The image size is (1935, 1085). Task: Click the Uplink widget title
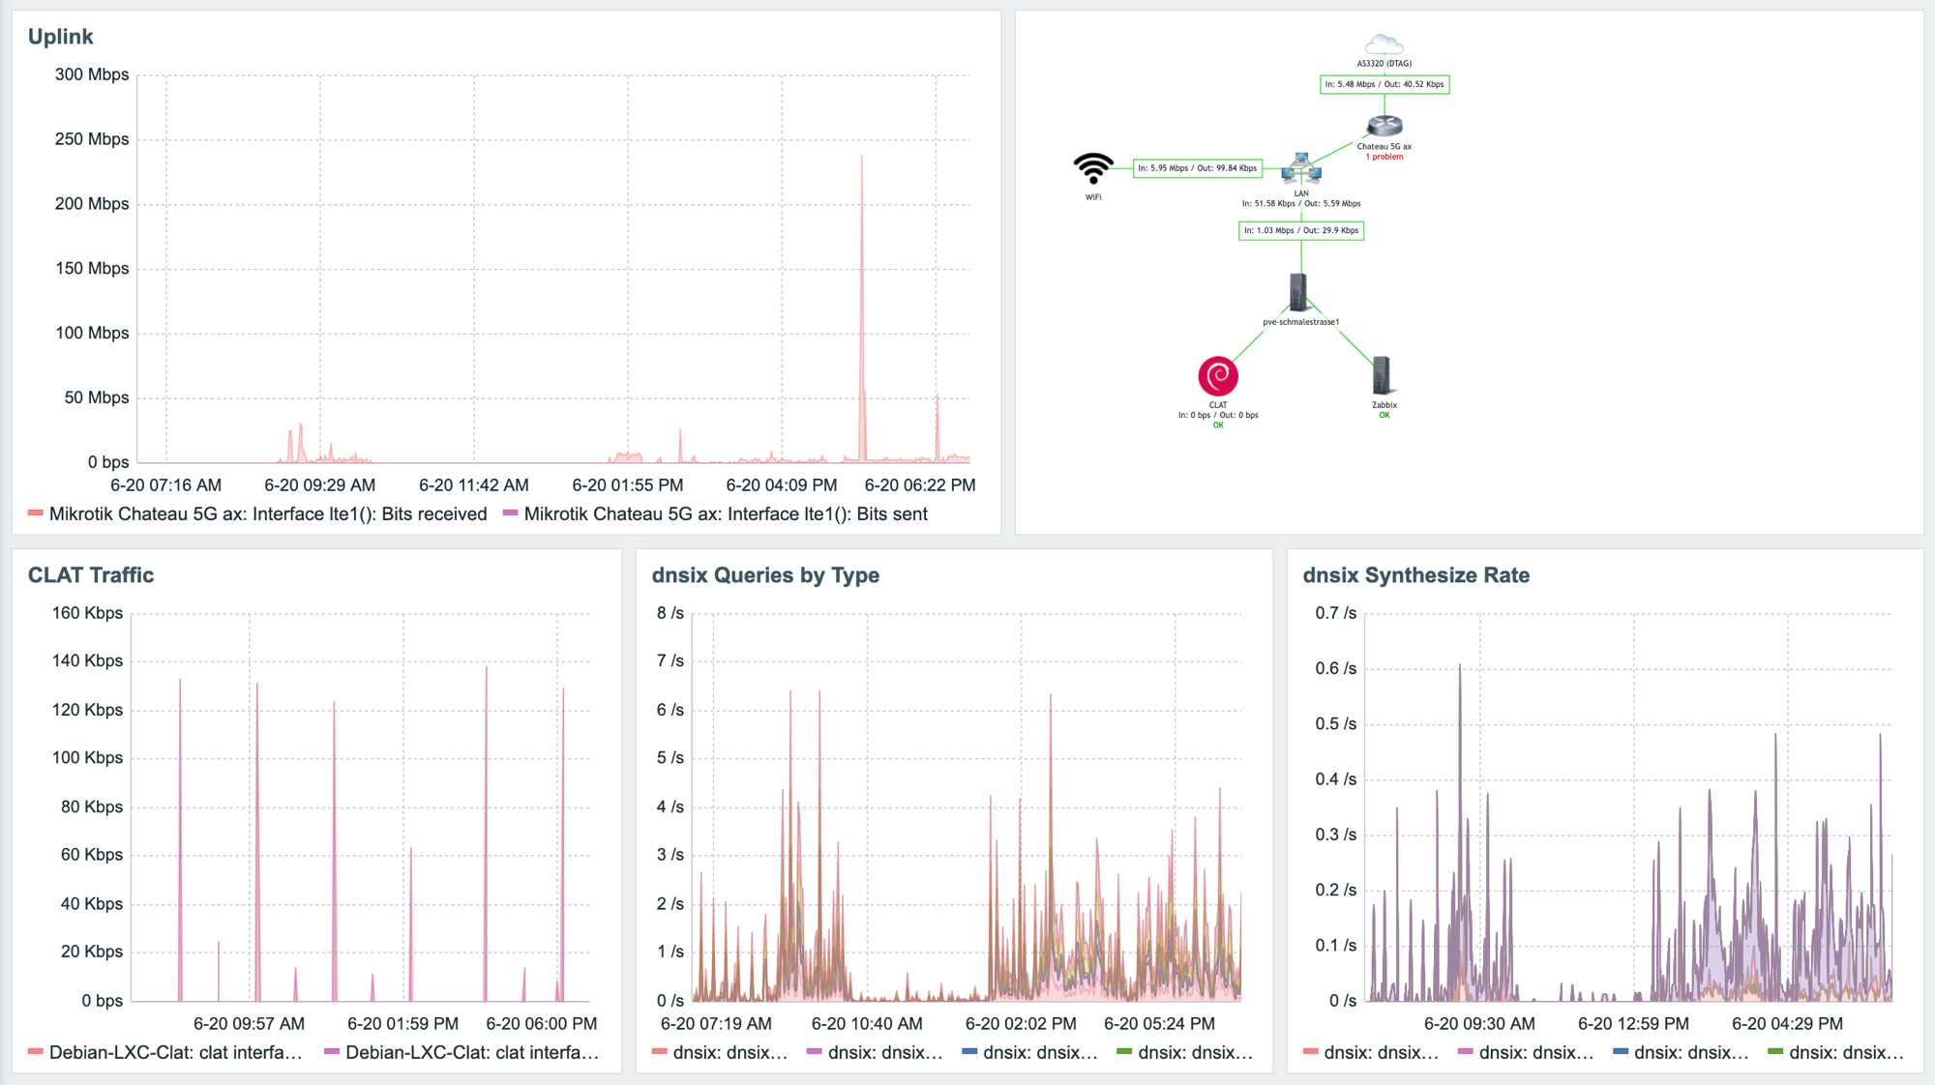coord(60,37)
